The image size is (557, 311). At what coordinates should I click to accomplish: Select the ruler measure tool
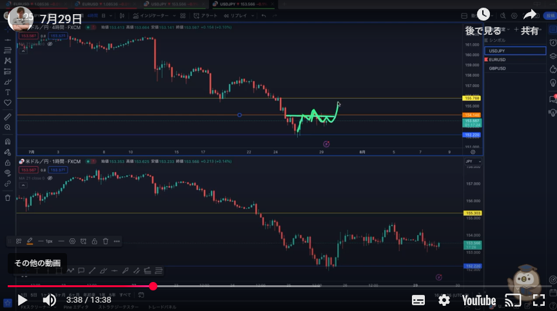(x=8, y=117)
